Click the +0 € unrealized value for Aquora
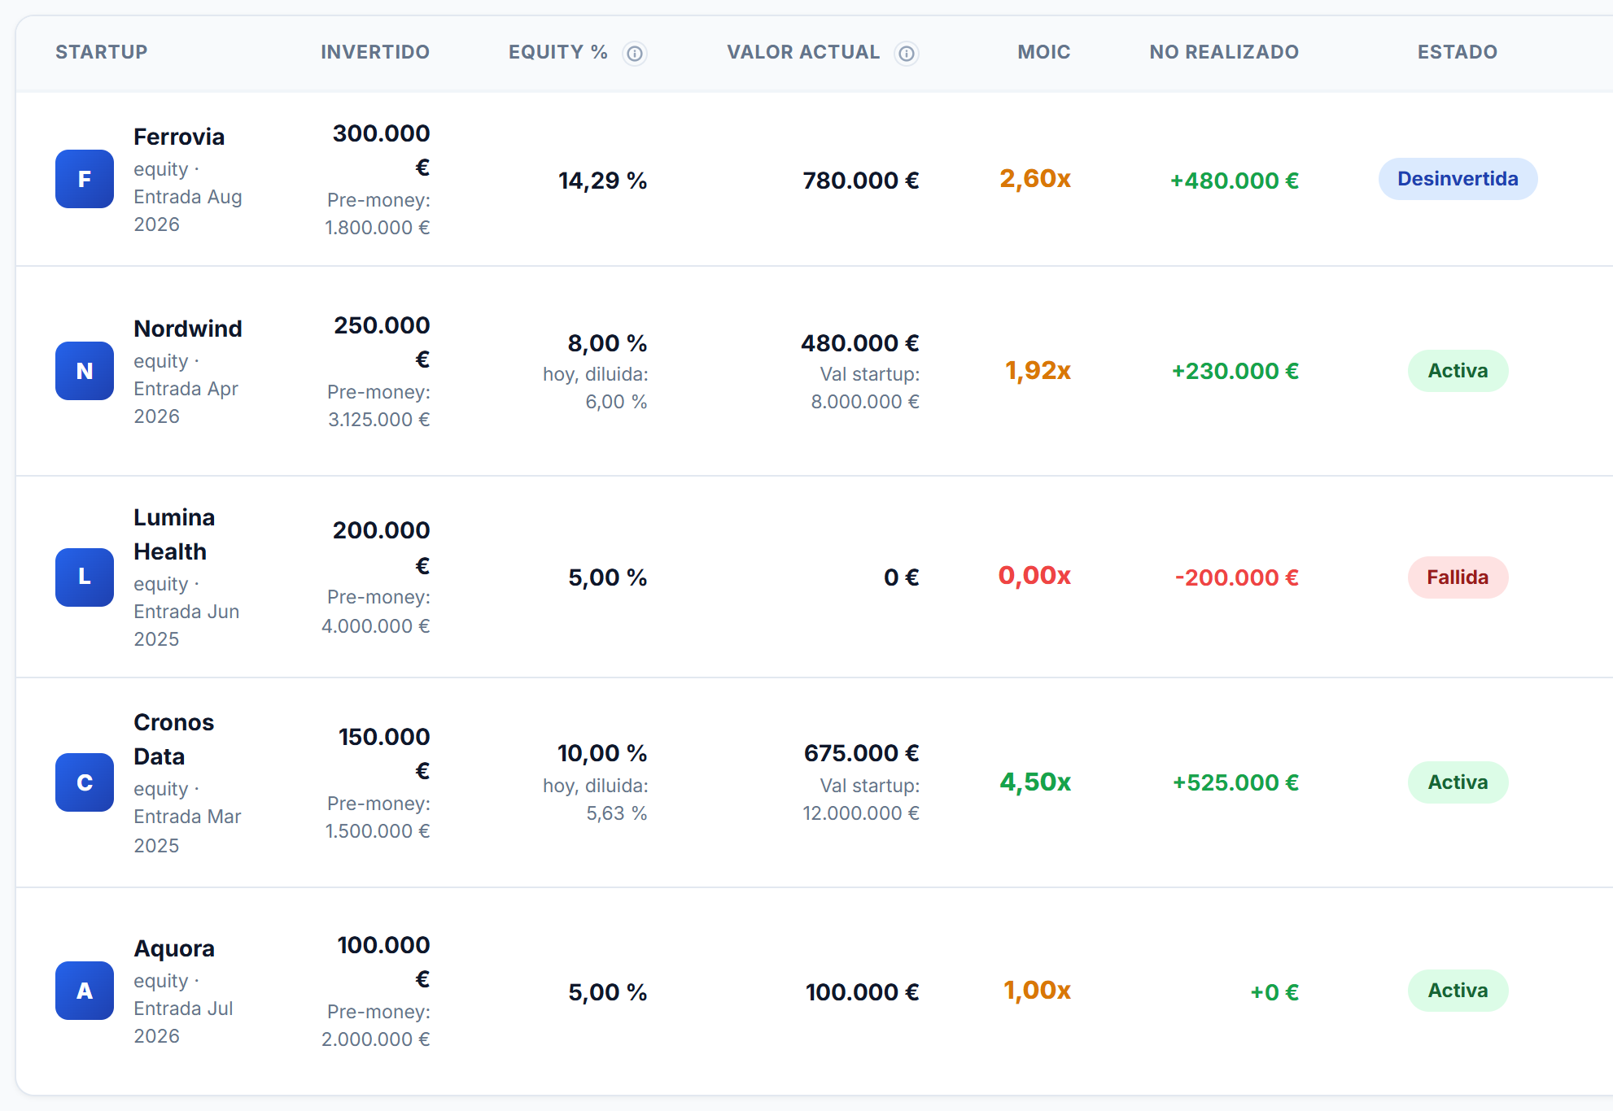1613x1111 pixels. click(x=1274, y=992)
